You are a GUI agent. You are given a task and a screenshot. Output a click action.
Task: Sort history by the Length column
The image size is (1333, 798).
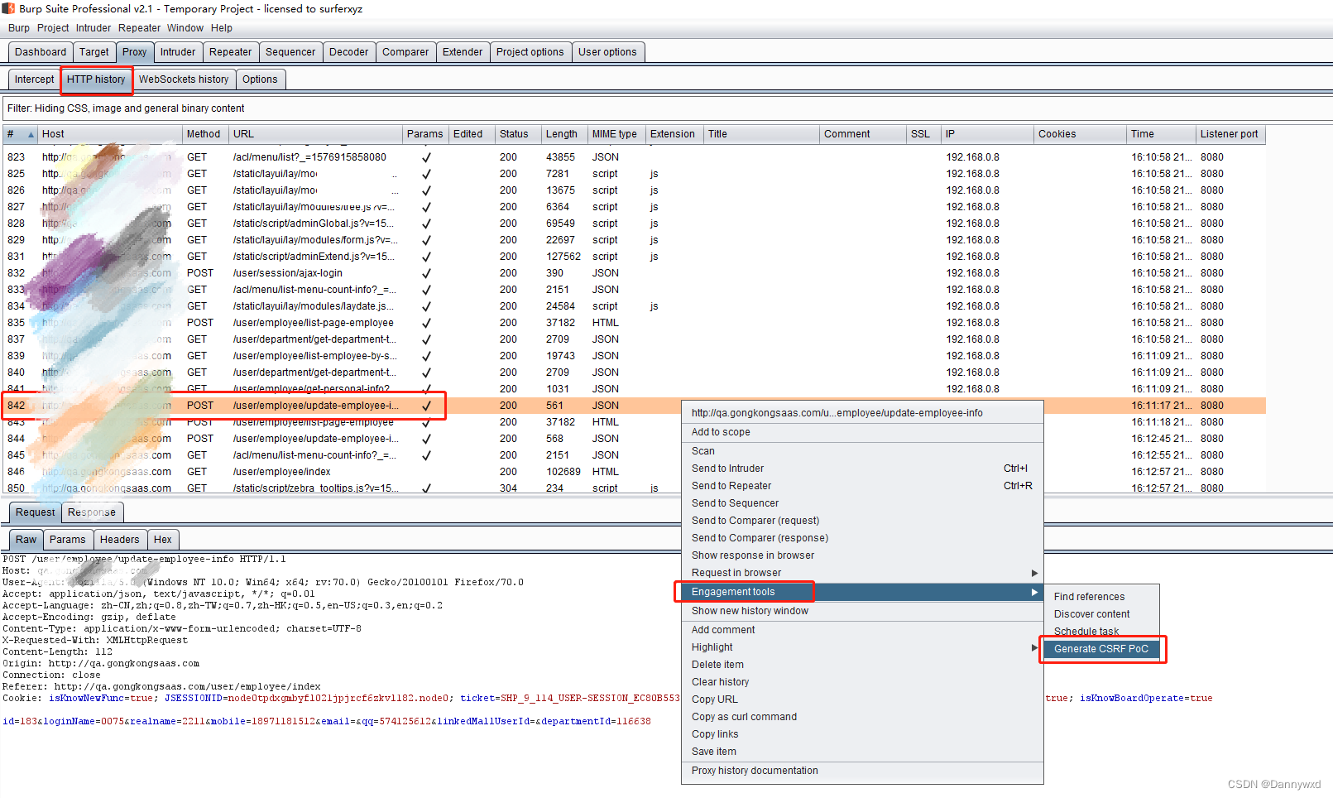pos(565,134)
